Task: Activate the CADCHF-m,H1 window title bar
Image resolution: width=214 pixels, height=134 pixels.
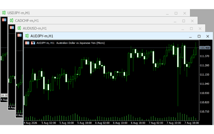Action: pos(103,21)
